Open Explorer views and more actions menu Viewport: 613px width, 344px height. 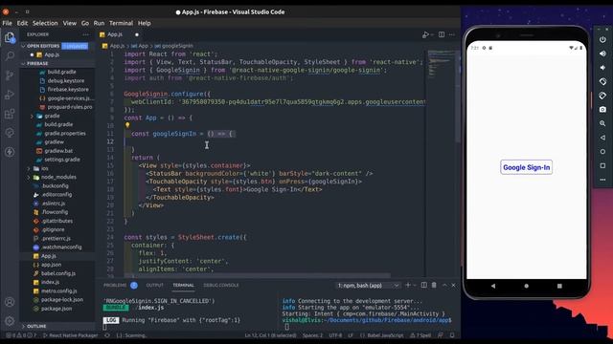(85, 34)
